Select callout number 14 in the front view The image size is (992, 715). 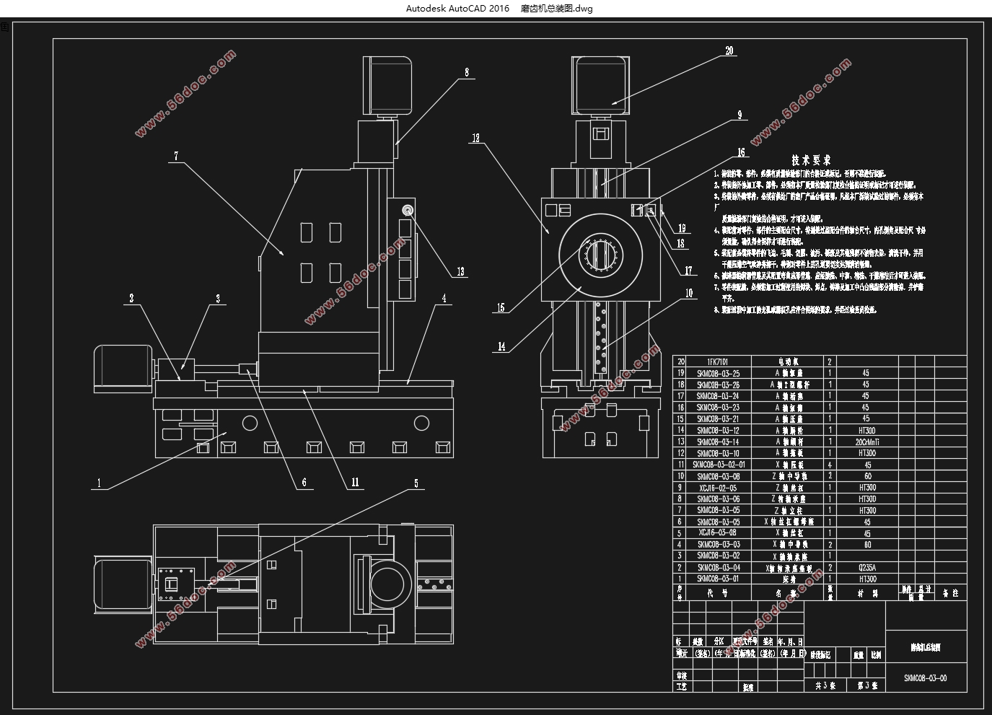(x=501, y=347)
